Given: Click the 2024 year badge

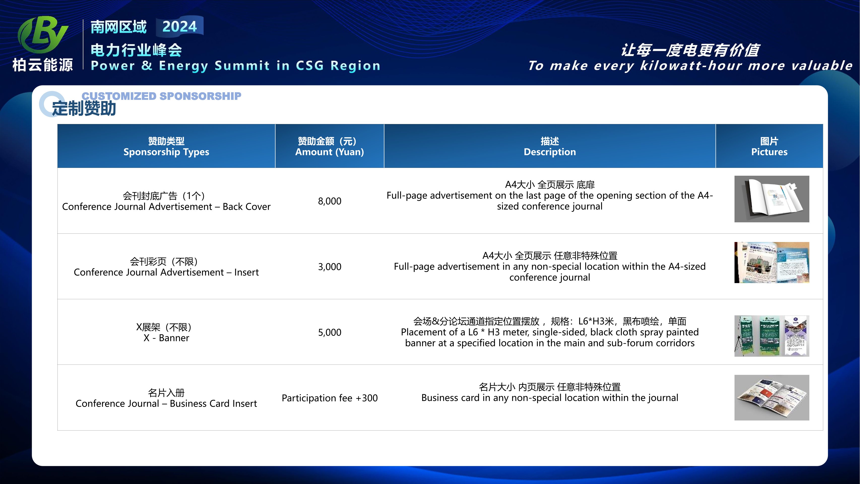Looking at the screenshot, I should click(x=180, y=26).
